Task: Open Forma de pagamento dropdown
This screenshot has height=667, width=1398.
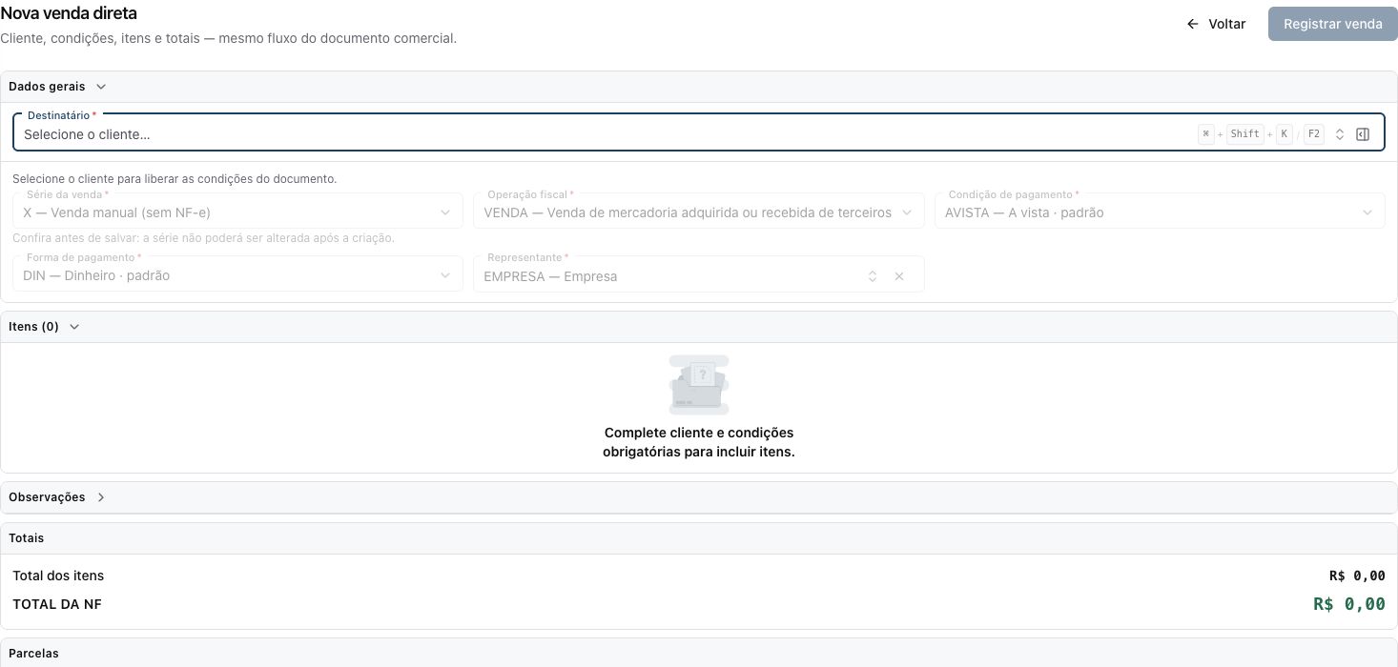Action: point(237,274)
